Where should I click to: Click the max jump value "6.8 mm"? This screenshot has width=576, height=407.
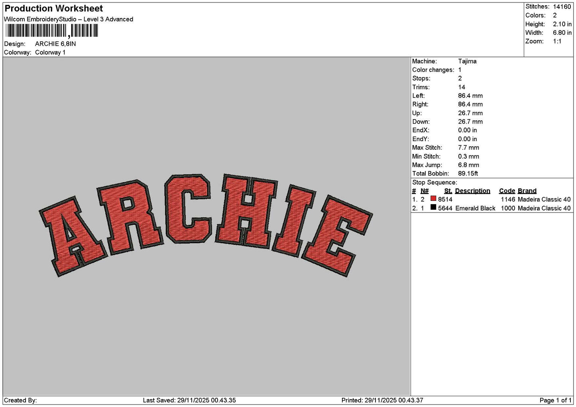point(469,165)
